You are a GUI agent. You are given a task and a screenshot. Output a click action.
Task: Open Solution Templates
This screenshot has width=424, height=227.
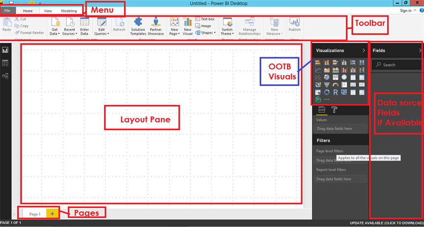pyautogui.click(x=138, y=26)
